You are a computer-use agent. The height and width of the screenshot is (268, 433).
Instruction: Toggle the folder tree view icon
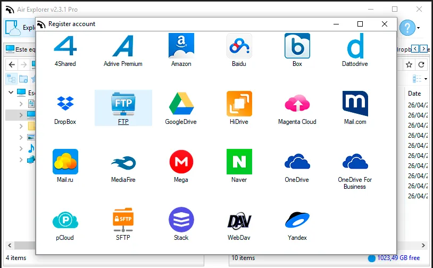coord(11,79)
